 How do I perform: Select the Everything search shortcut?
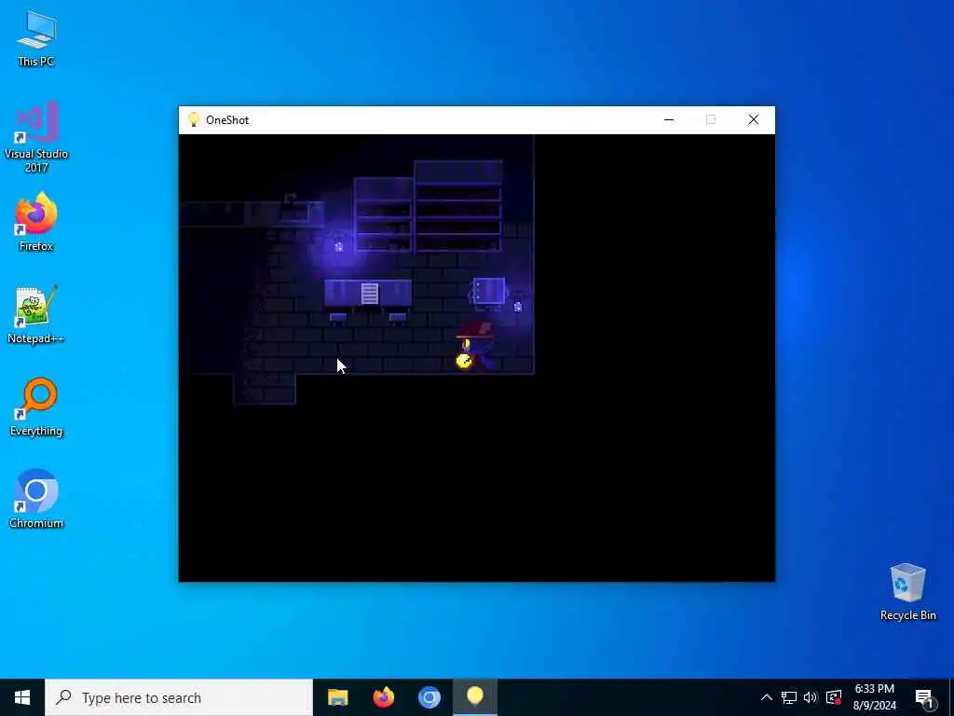[x=36, y=407]
